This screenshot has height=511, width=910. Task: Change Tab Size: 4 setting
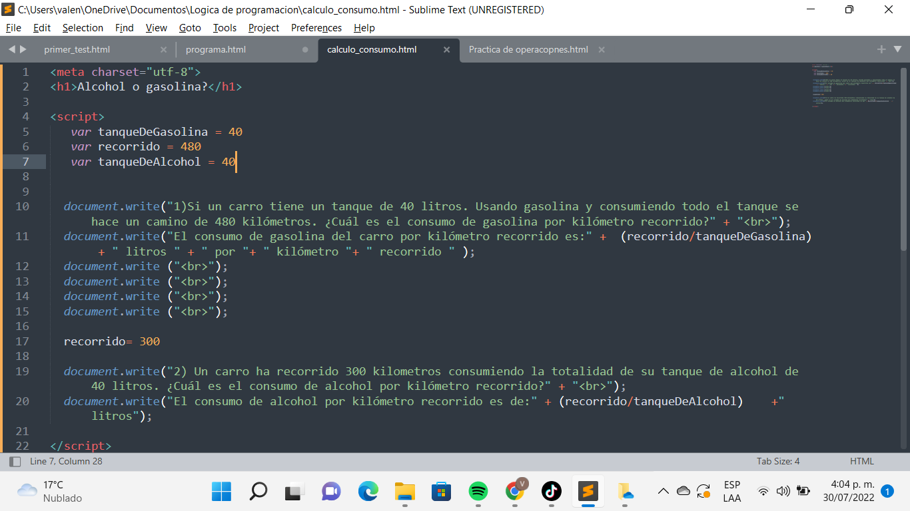pyautogui.click(x=778, y=461)
